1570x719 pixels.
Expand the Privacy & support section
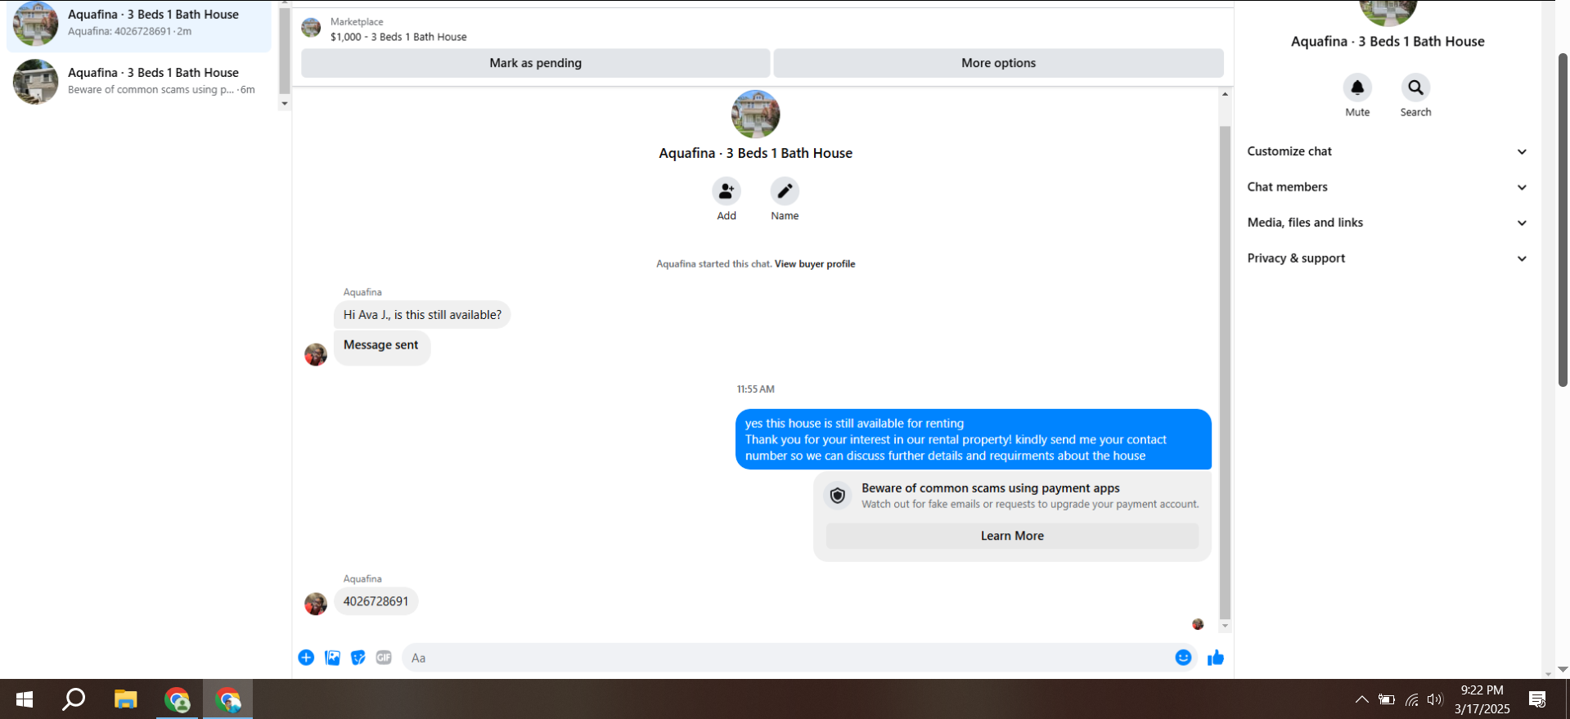tap(1388, 258)
